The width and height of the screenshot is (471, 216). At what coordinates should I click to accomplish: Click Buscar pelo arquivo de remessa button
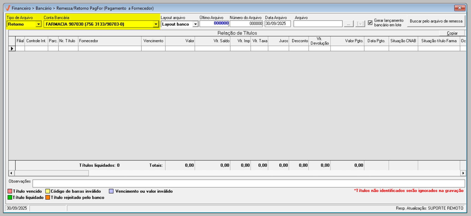(436, 21)
